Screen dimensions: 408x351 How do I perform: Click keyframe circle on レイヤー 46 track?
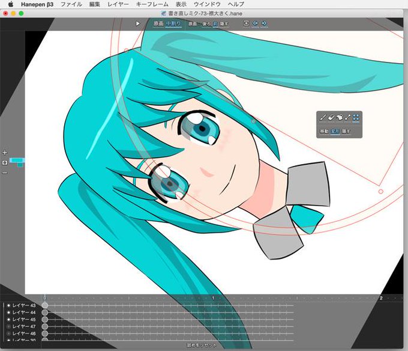click(x=45, y=334)
